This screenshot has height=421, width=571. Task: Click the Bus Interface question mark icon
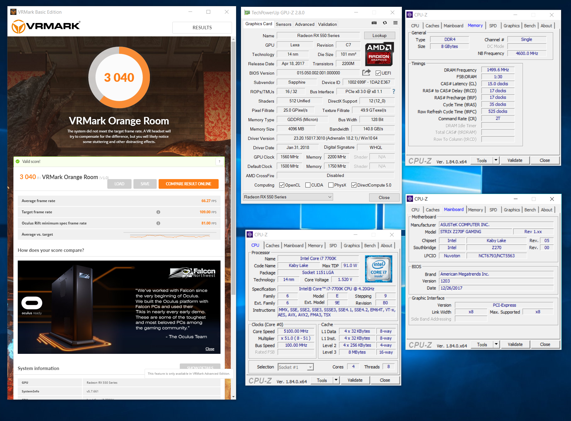tap(394, 91)
